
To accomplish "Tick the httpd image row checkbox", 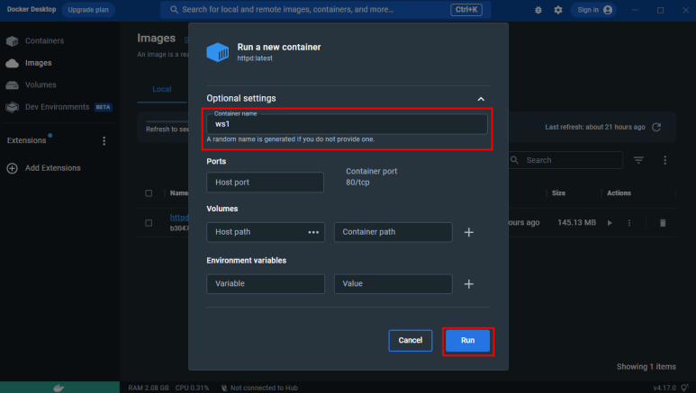I will pyautogui.click(x=149, y=223).
